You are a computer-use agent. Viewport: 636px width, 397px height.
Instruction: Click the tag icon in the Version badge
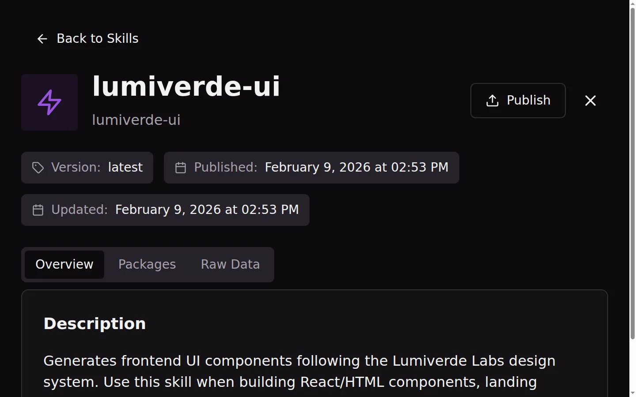tap(38, 168)
